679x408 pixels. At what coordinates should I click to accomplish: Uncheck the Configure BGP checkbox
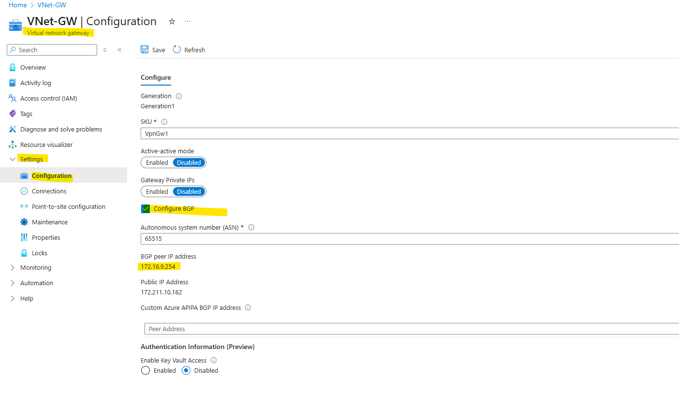pyautogui.click(x=145, y=209)
